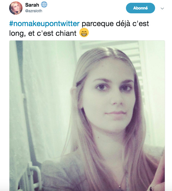Click the word long in the tweet
The width and height of the screenshot is (172, 191).
coord(17,34)
